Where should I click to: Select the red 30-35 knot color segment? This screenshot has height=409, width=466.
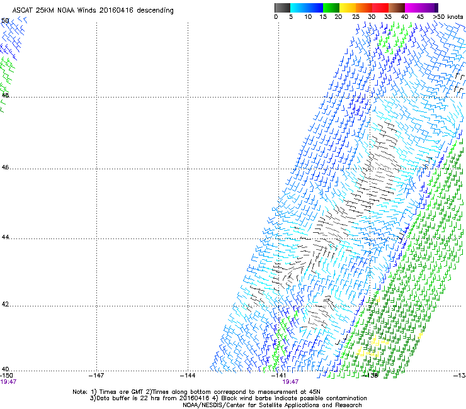pos(380,8)
